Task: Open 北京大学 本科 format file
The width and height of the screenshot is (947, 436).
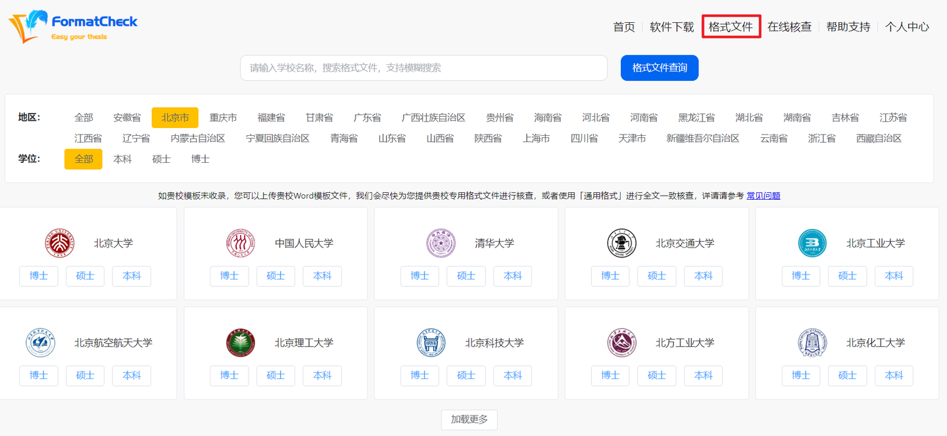Action: click(x=132, y=276)
